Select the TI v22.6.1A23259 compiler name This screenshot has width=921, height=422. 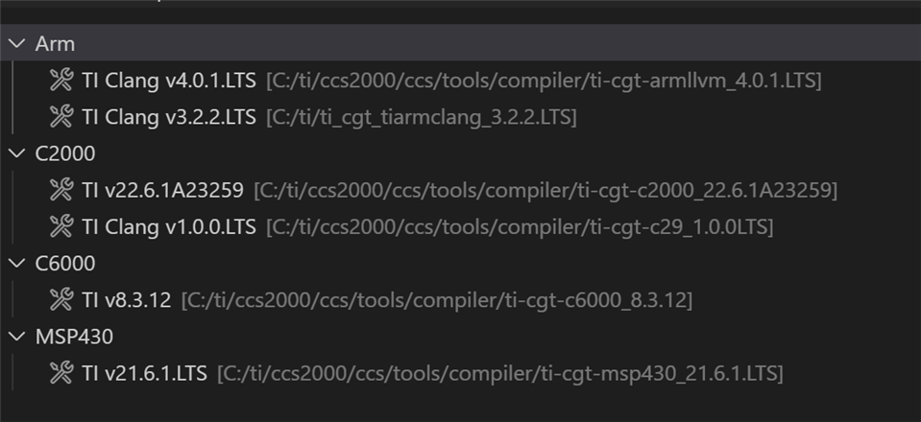coord(162,190)
